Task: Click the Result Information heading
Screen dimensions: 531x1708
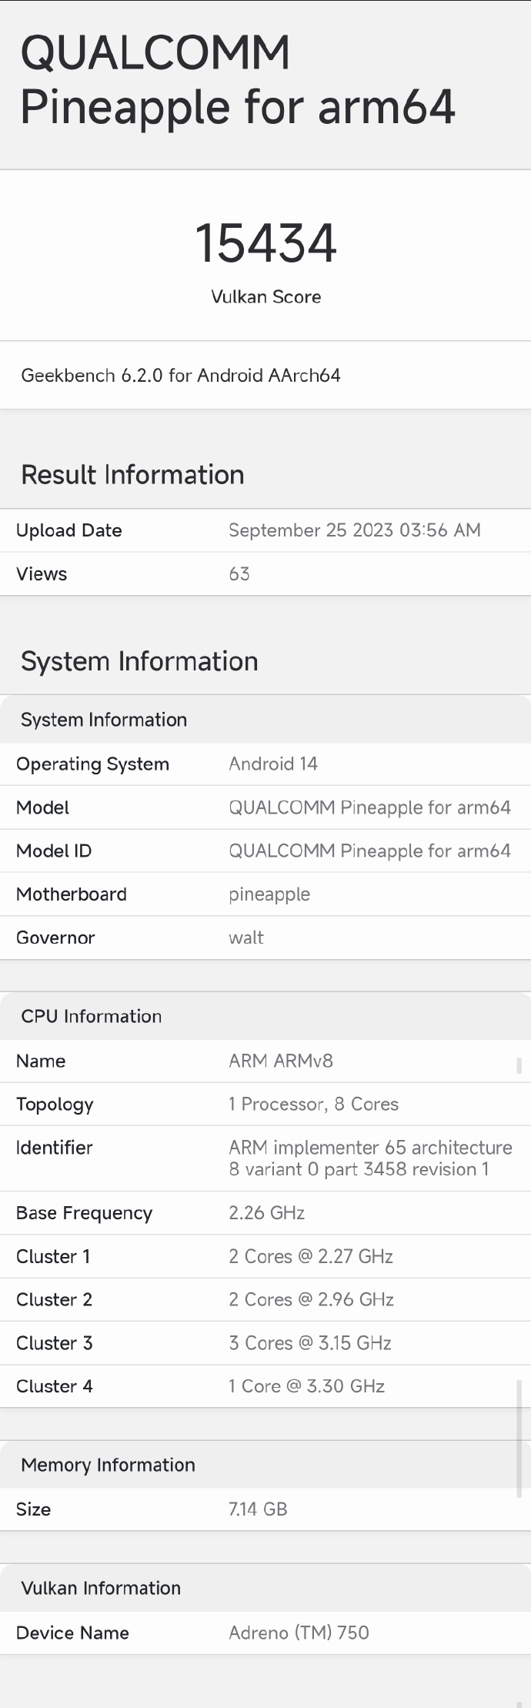Action: pyautogui.click(x=132, y=475)
